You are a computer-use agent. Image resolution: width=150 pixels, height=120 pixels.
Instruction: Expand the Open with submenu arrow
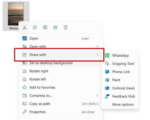97,46
